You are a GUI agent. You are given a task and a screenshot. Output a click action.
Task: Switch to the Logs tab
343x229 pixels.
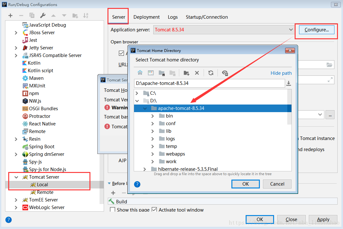173,17
